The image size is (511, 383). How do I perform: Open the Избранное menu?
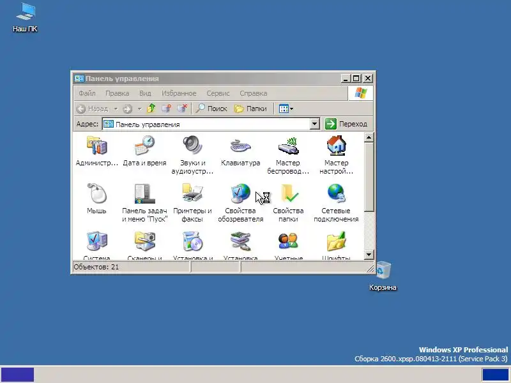tap(179, 93)
